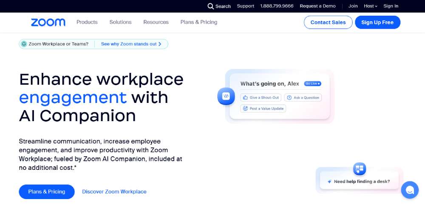Click the blue Workvivo app icon beside card
425x205 pixels.
coord(226,96)
